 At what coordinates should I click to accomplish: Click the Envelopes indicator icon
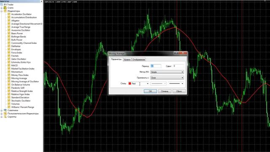click(9, 49)
